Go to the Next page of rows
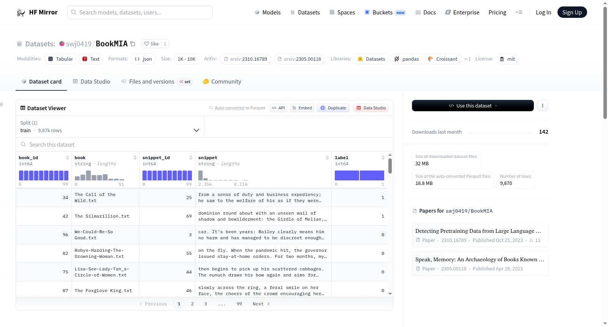 [261, 304]
